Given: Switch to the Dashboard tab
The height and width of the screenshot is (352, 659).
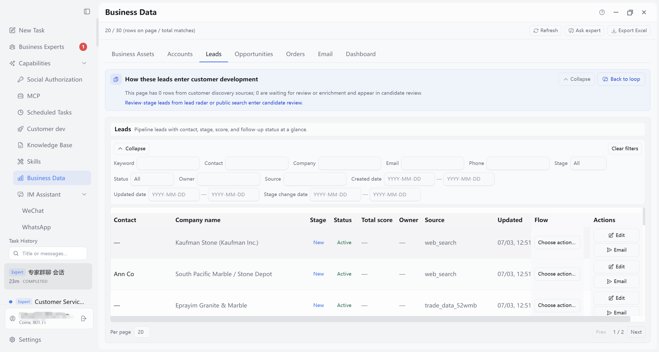Looking at the screenshot, I should pyautogui.click(x=361, y=54).
